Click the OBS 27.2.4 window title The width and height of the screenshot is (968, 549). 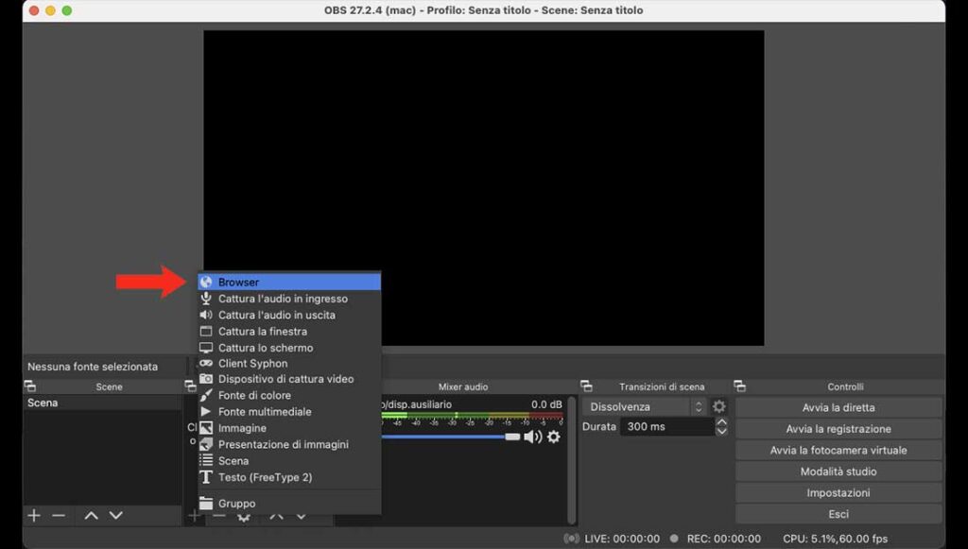click(x=483, y=10)
